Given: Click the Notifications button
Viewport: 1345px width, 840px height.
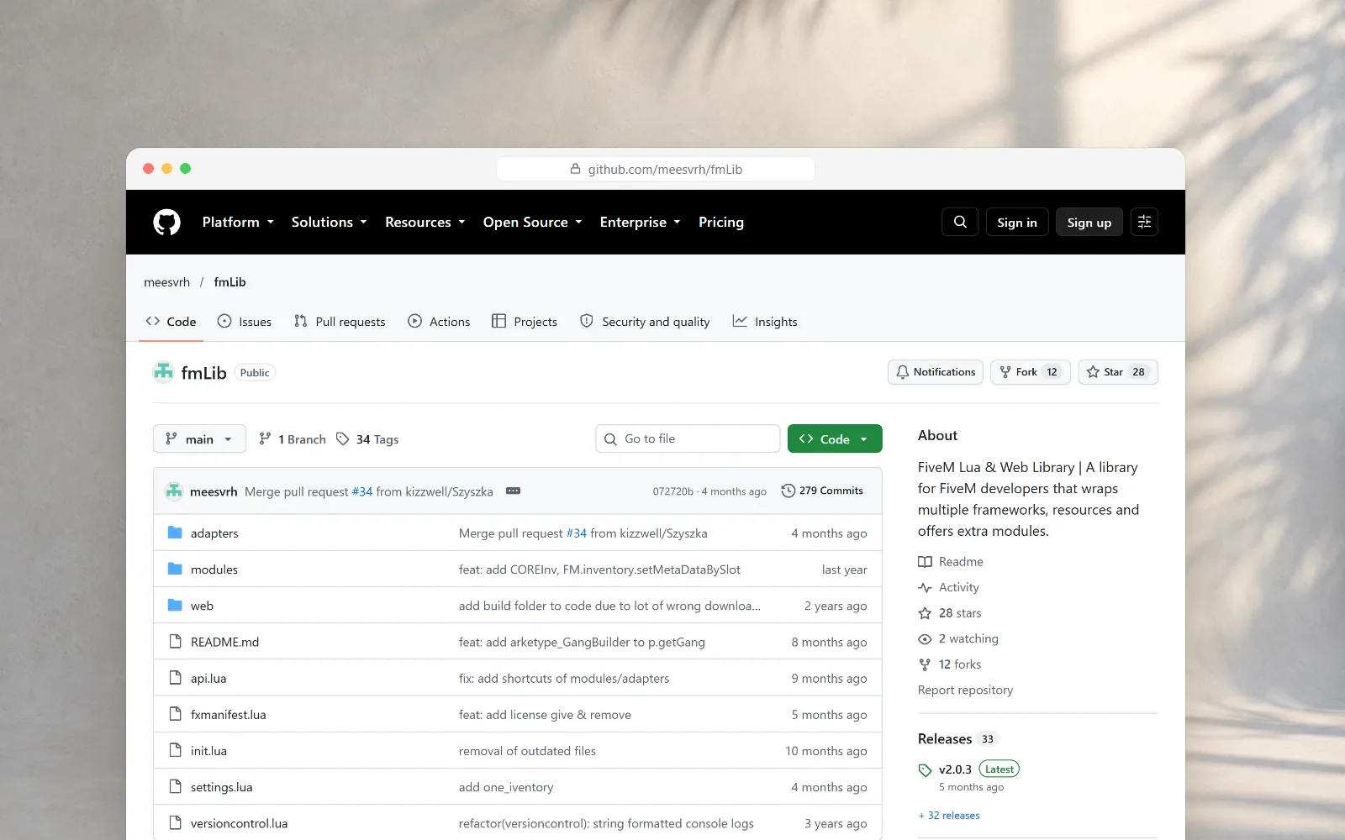Looking at the screenshot, I should [x=936, y=372].
